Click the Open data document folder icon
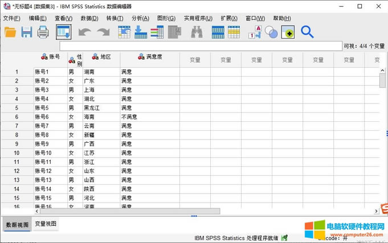Screen dimensions: 388x243 10,32
